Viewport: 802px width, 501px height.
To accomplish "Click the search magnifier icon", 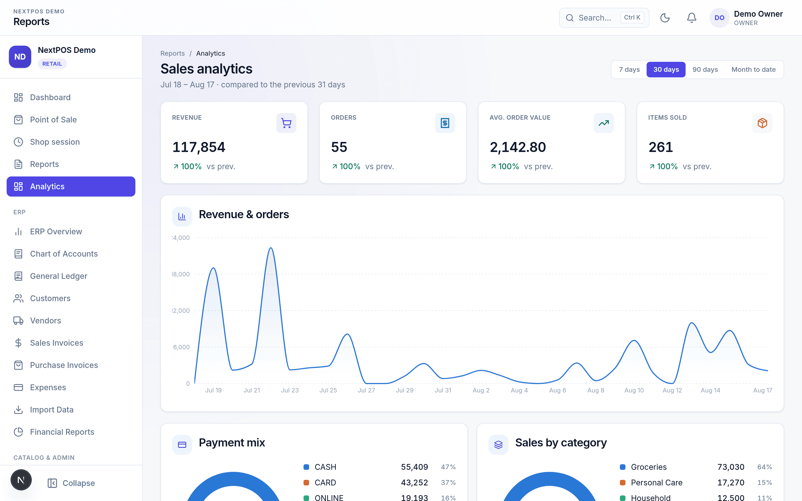I will [569, 18].
